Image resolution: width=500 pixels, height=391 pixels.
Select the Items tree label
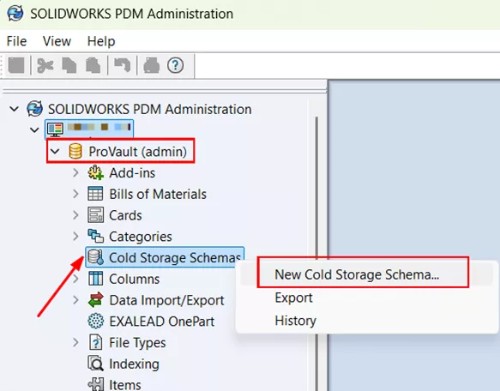125,385
